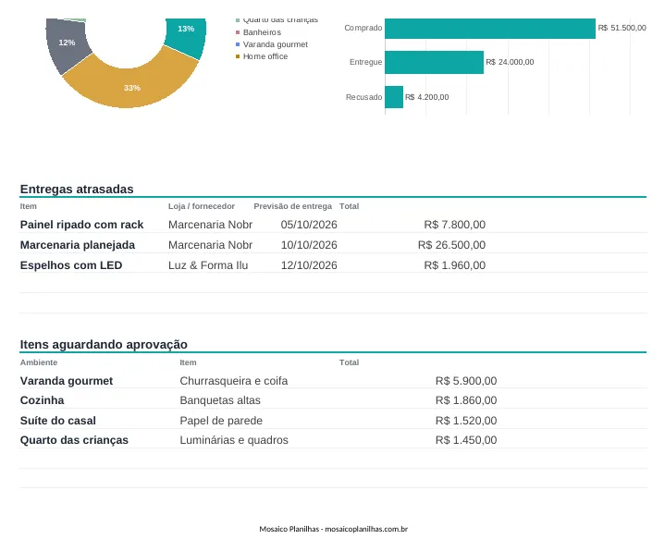
Task: Click the R$ 7.800,00 total
Action: [455, 225]
